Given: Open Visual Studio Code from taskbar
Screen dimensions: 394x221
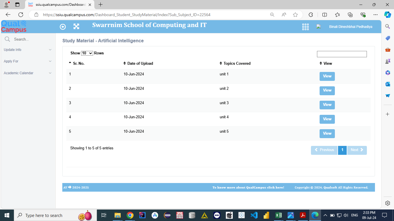Looking at the screenshot, I should [254, 215].
